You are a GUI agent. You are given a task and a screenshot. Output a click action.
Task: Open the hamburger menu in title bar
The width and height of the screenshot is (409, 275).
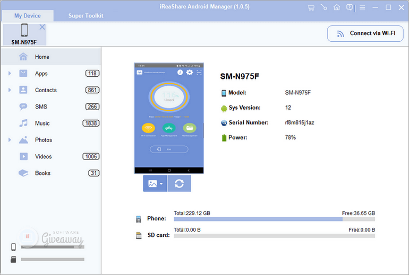pos(362,7)
